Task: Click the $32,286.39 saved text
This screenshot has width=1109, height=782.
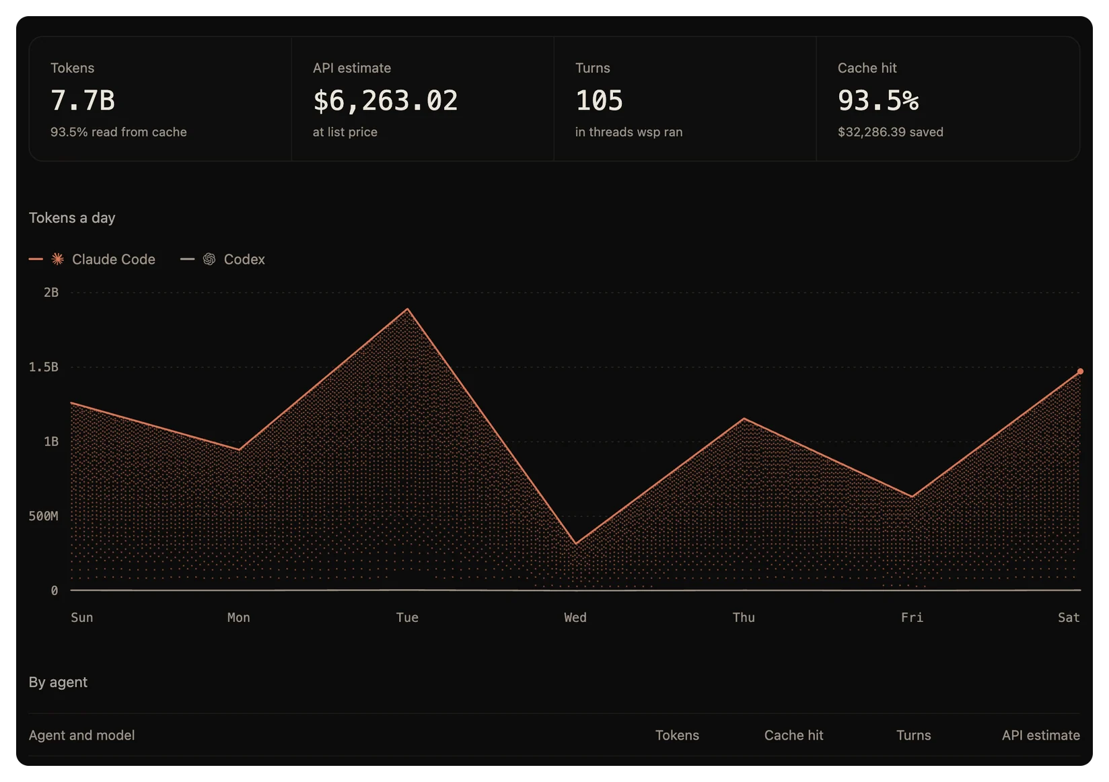Action: (x=890, y=132)
